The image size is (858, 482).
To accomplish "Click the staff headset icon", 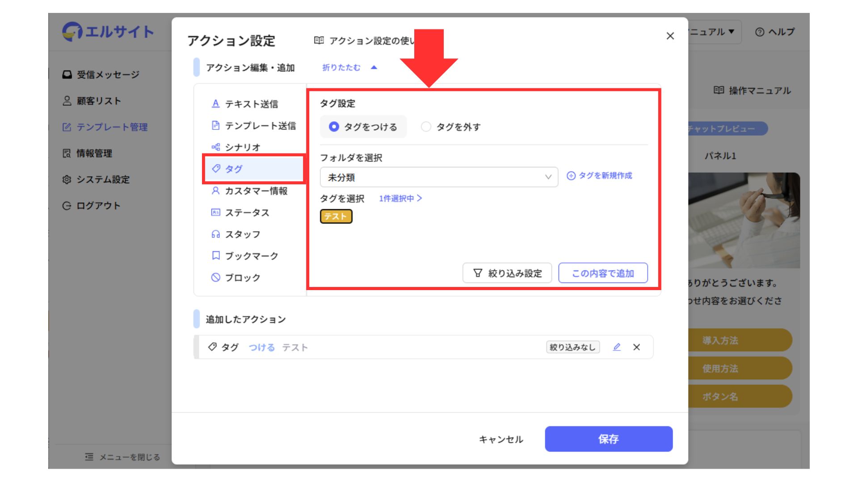I will 216,234.
